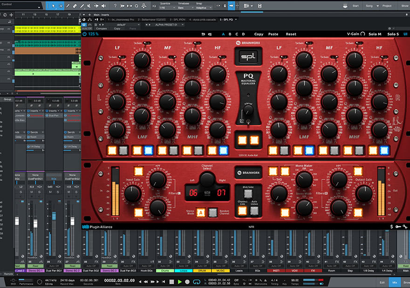The width and height of the screenshot is (410, 288).
Task: Click the question mark help icon
Action: click(115, 6)
